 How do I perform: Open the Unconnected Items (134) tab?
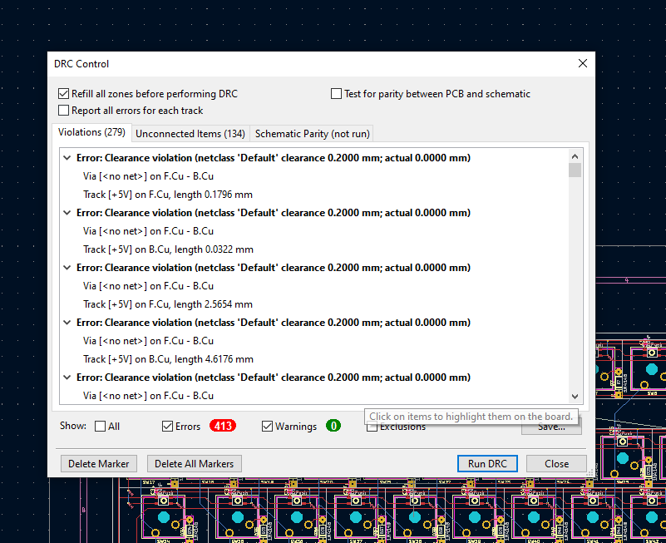pos(190,134)
